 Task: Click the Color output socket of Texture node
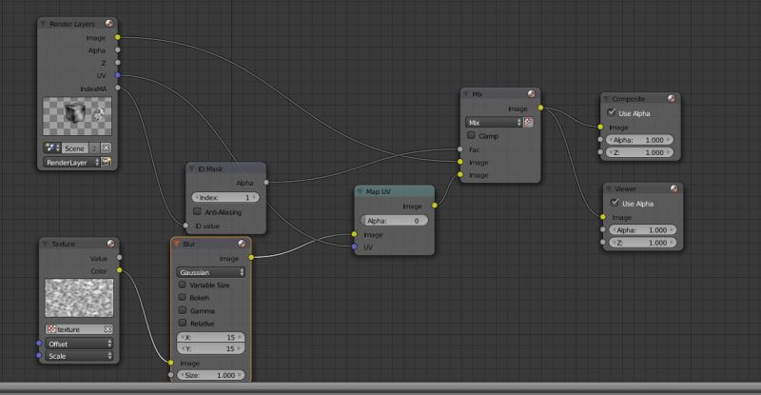click(x=120, y=270)
